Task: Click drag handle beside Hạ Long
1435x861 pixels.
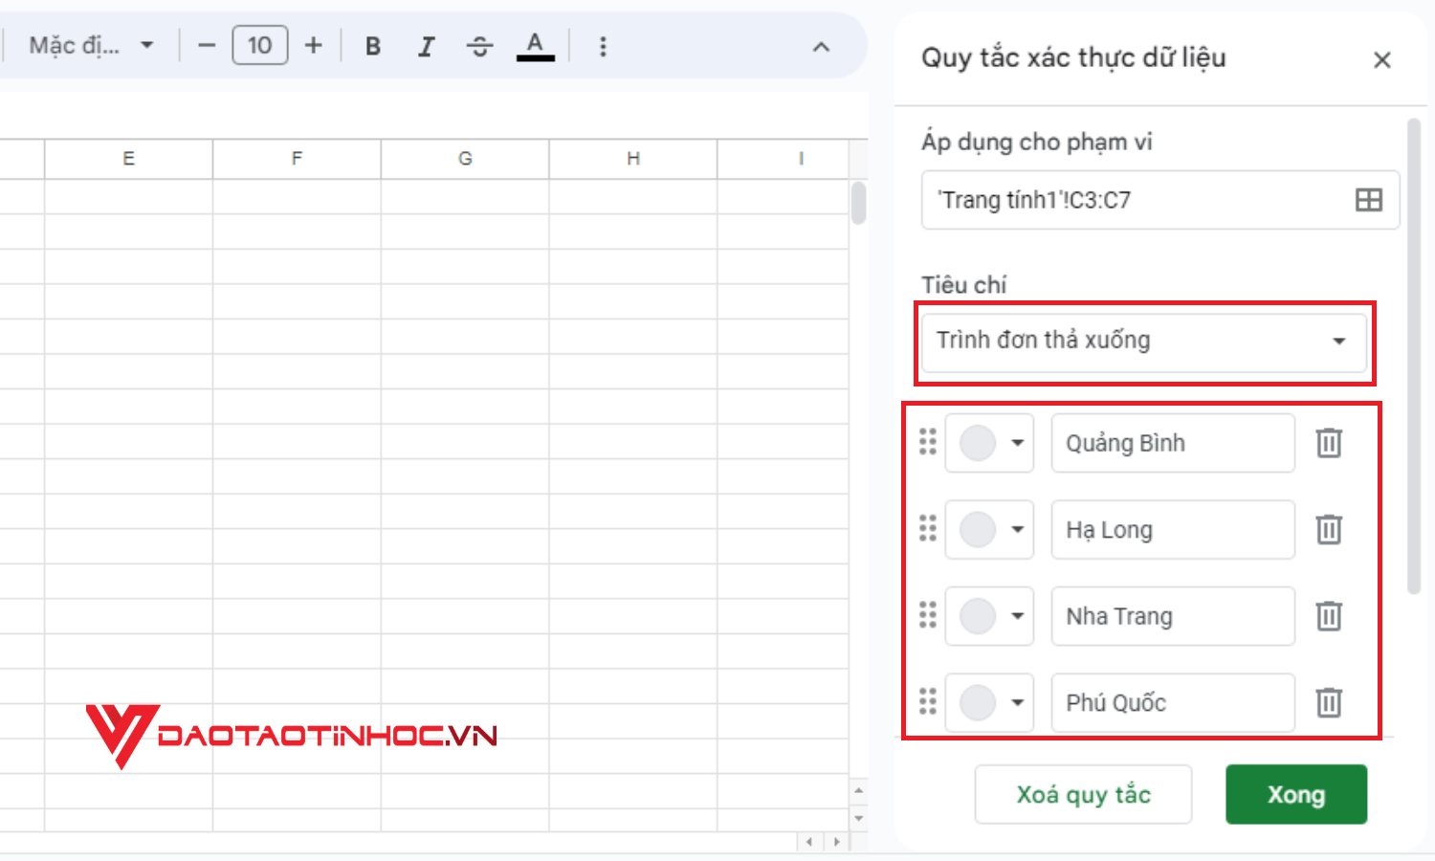Action: pos(928,528)
